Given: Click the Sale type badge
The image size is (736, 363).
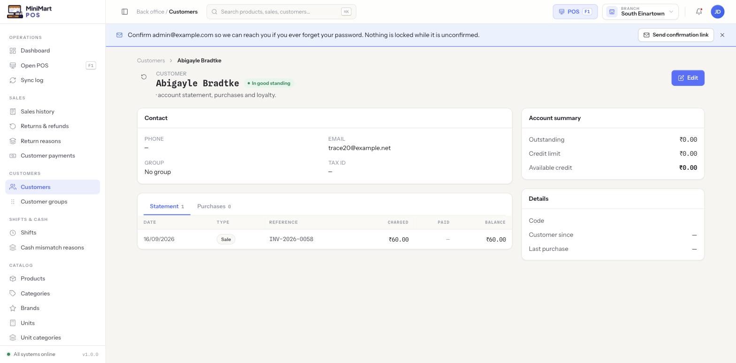Looking at the screenshot, I should (x=226, y=239).
